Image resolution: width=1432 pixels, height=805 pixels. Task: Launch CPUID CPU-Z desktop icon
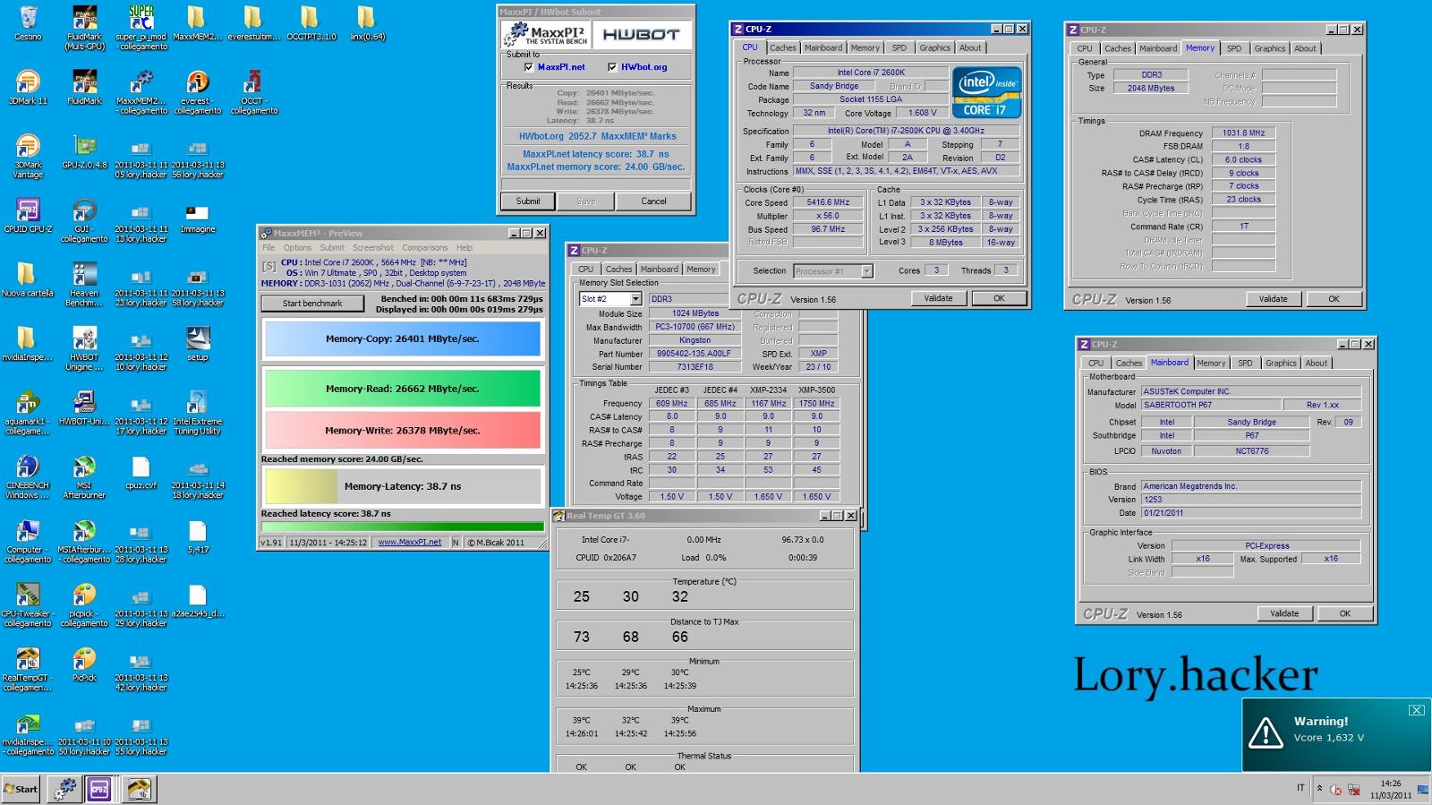tap(28, 215)
